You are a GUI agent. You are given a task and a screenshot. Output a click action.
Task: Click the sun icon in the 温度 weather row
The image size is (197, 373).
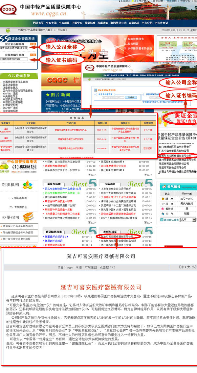click(163, 199)
